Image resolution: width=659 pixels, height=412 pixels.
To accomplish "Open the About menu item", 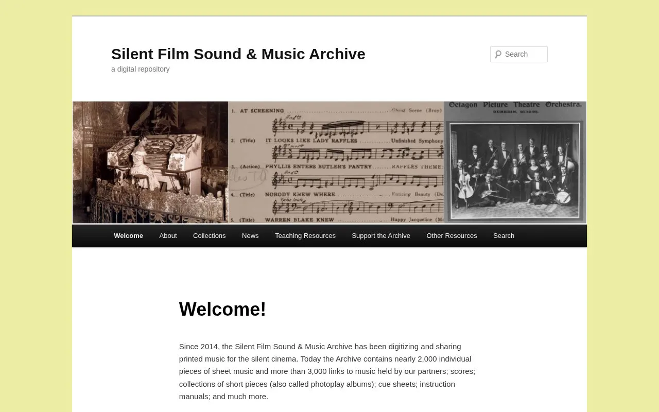I will pos(168,236).
